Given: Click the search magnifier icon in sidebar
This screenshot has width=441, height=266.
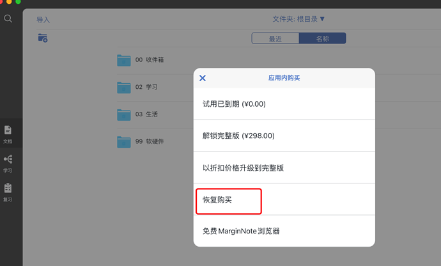Looking at the screenshot, I should 8,19.
